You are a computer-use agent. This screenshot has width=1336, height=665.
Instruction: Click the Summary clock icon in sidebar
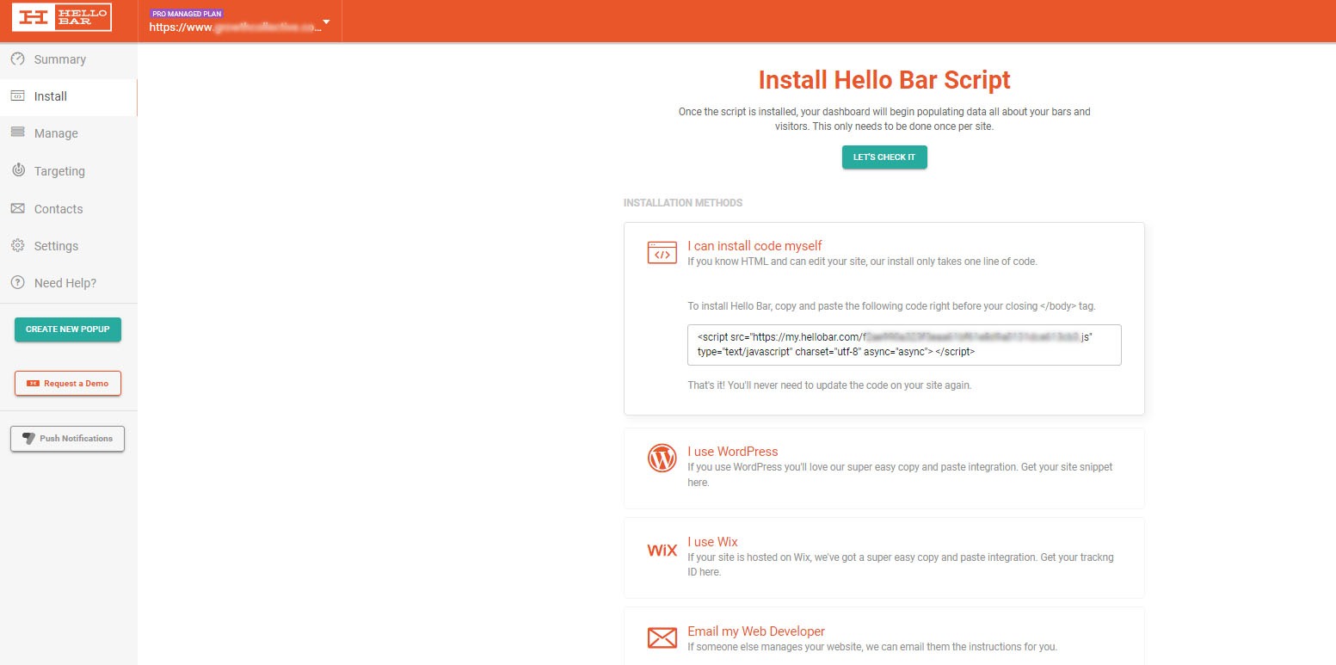pyautogui.click(x=19, y=58)
